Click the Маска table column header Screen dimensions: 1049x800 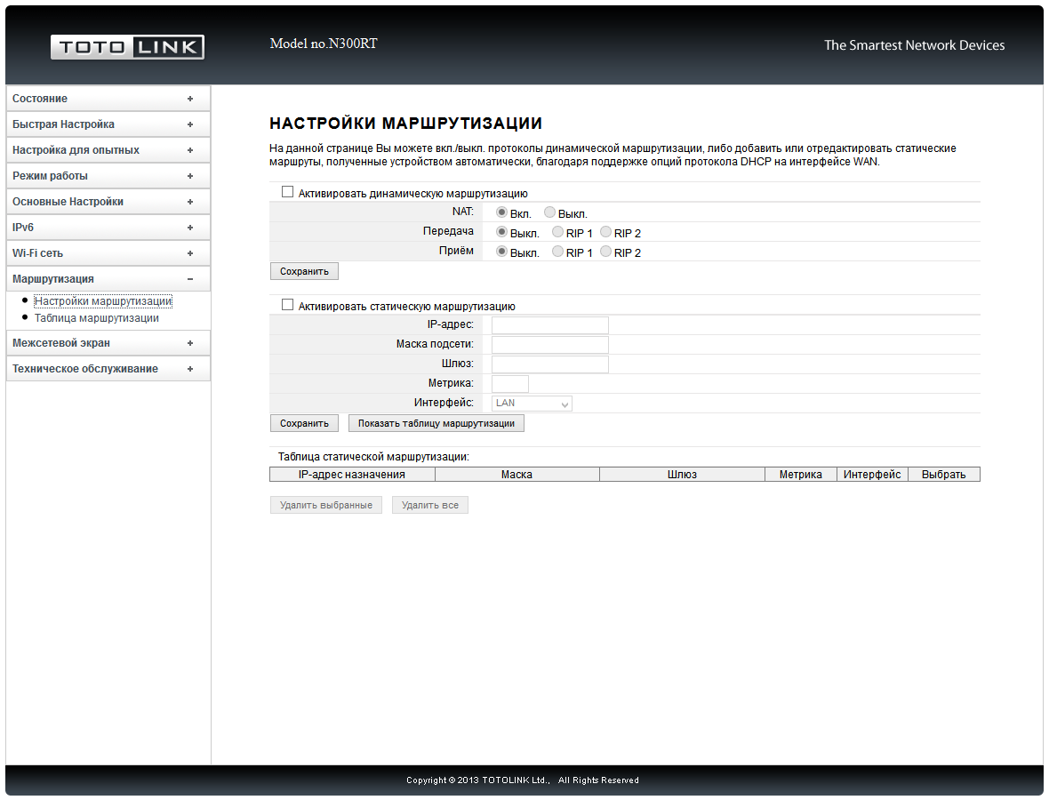[x=517, y=475]
